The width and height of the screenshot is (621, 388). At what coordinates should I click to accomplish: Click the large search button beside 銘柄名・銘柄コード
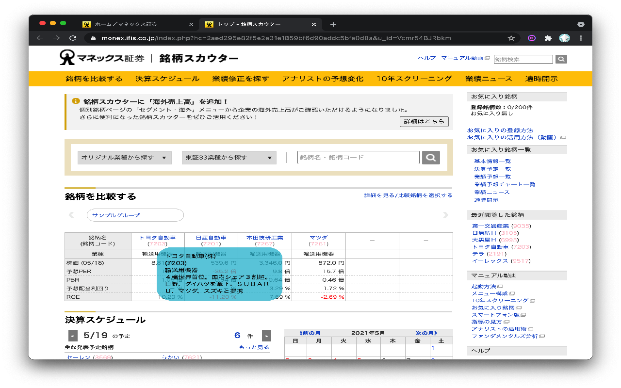pyautogui.click(x=431, y=158)
